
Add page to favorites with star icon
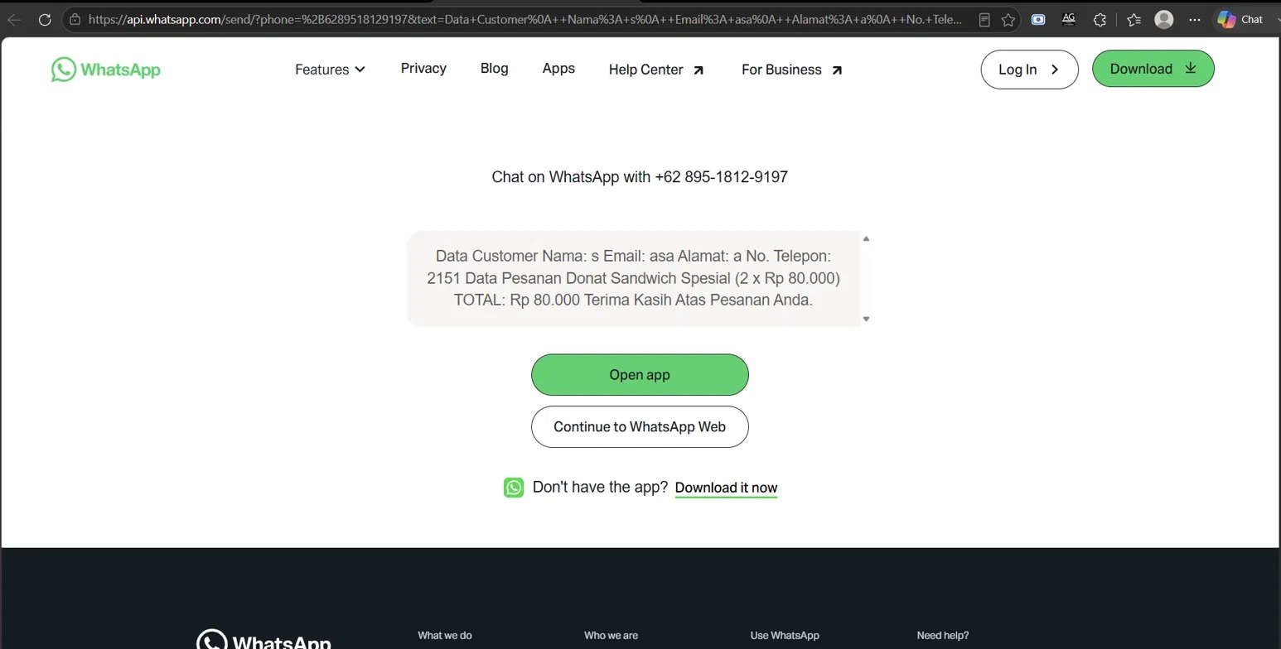(1008, 20)
